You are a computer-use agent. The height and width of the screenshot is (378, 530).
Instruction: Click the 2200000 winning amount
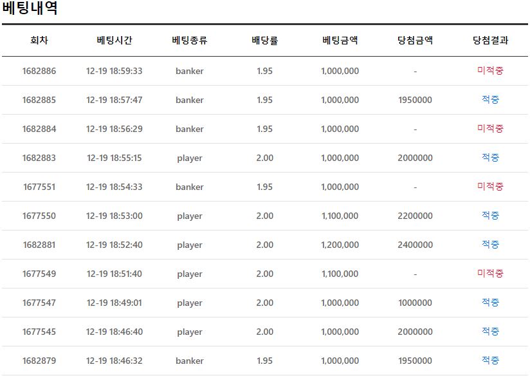point(415,216)
